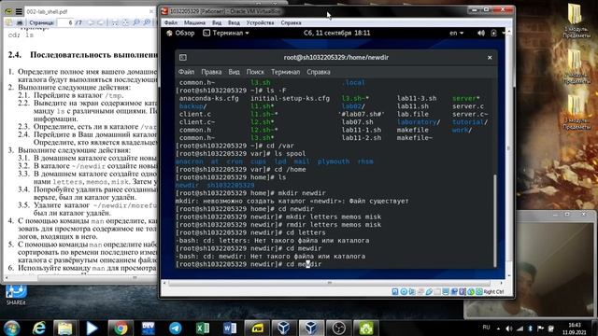The width and height of the screenshot is (598, 336).
Task: Click the optical disk icon in VirtualBox status bar
Action: click(x=404, y=292)
